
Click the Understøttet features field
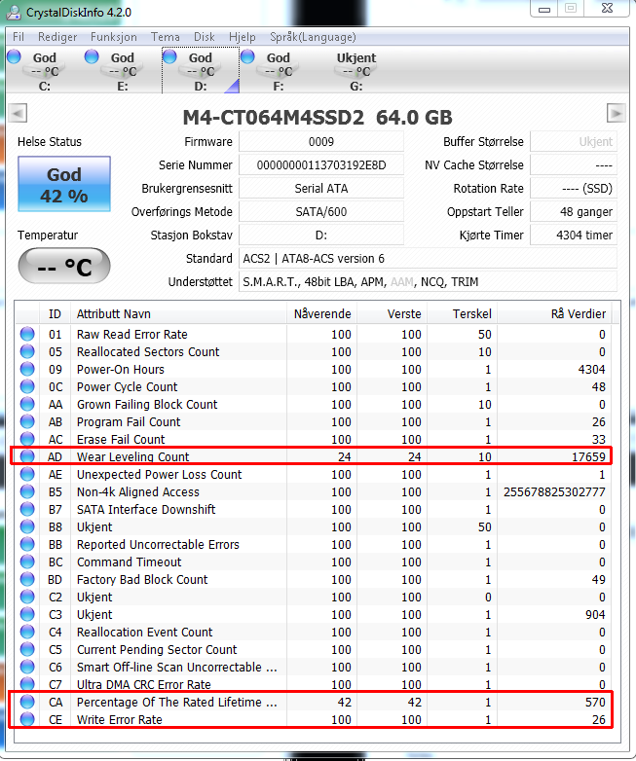click(428, 281)
